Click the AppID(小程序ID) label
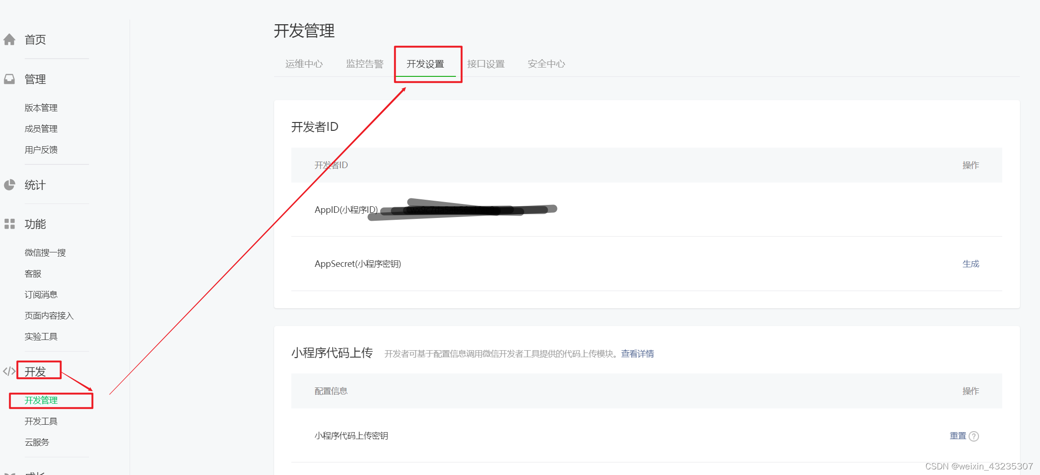The image size is (1040, 475). coord(346,210)
